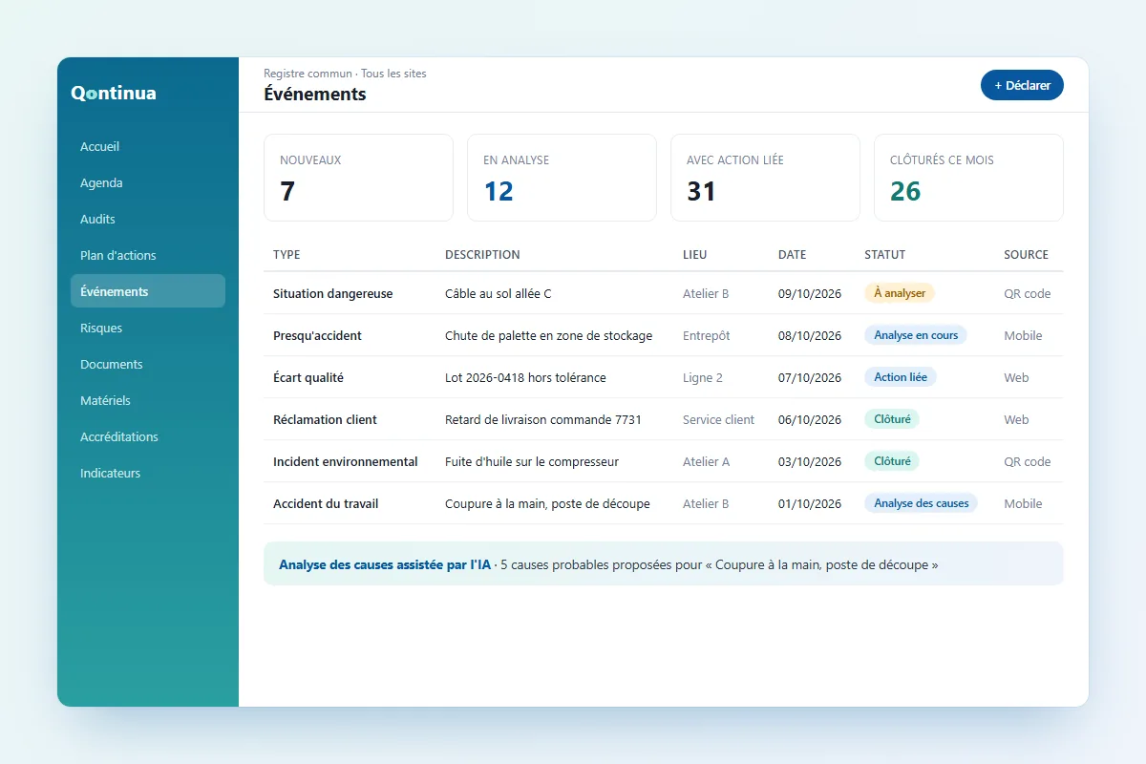
Task: Open the Presqu'accident event row
Action: pyautogui.click(x=663, y=335)
